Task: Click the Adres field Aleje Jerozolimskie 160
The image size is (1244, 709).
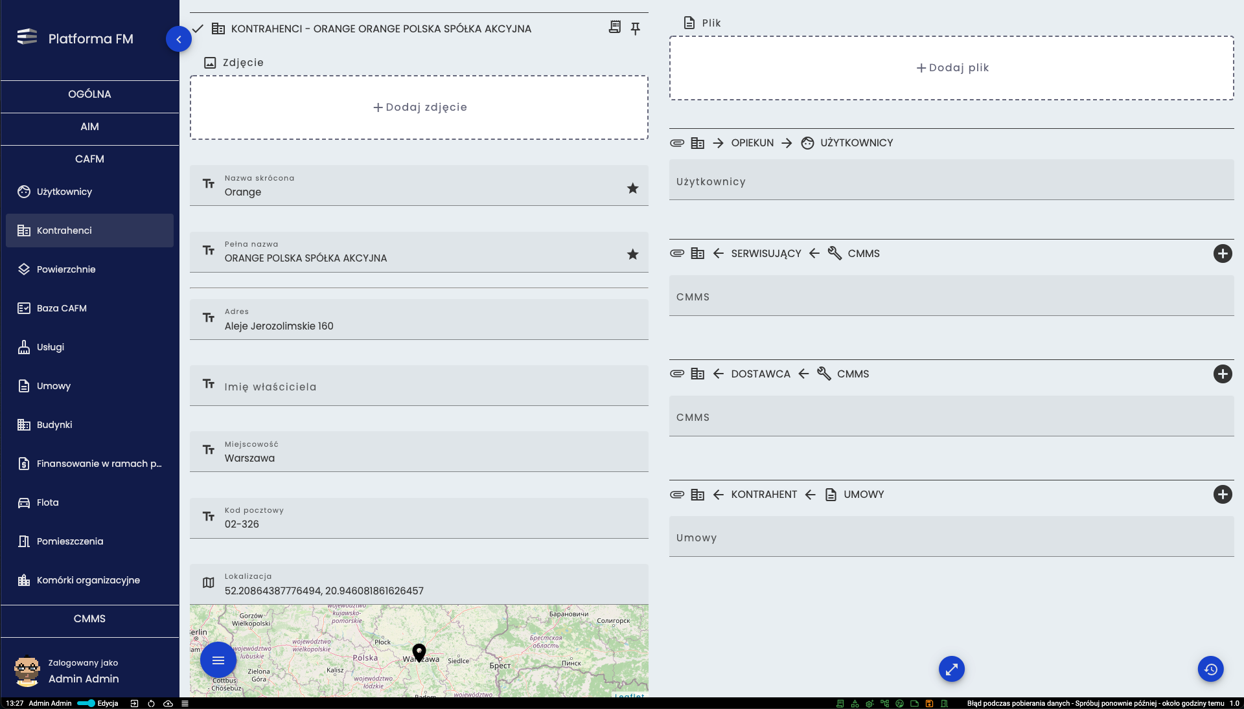Action: click(419, 319)
